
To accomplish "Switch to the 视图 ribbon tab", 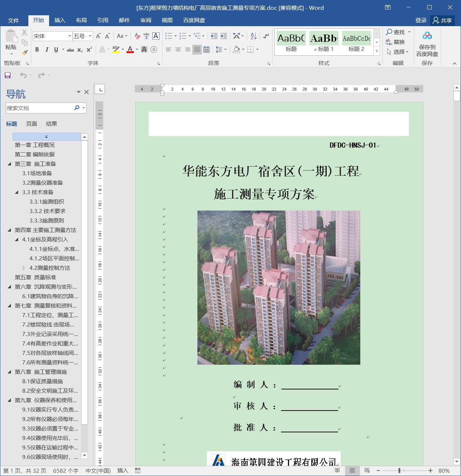I will 167,20.
